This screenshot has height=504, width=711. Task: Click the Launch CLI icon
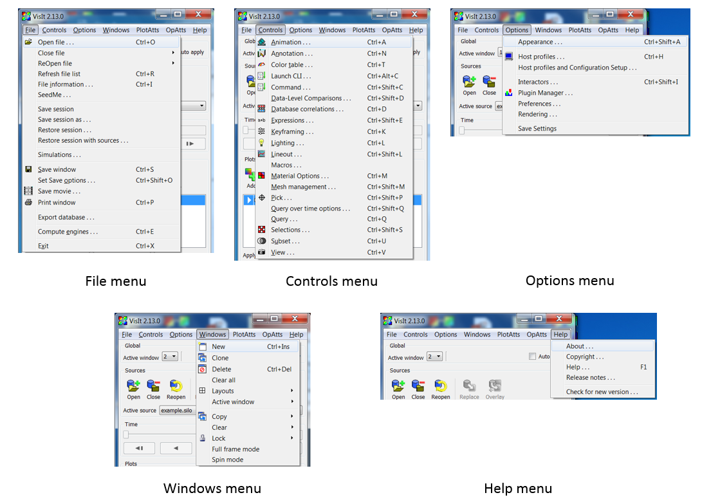click(262, 76)
